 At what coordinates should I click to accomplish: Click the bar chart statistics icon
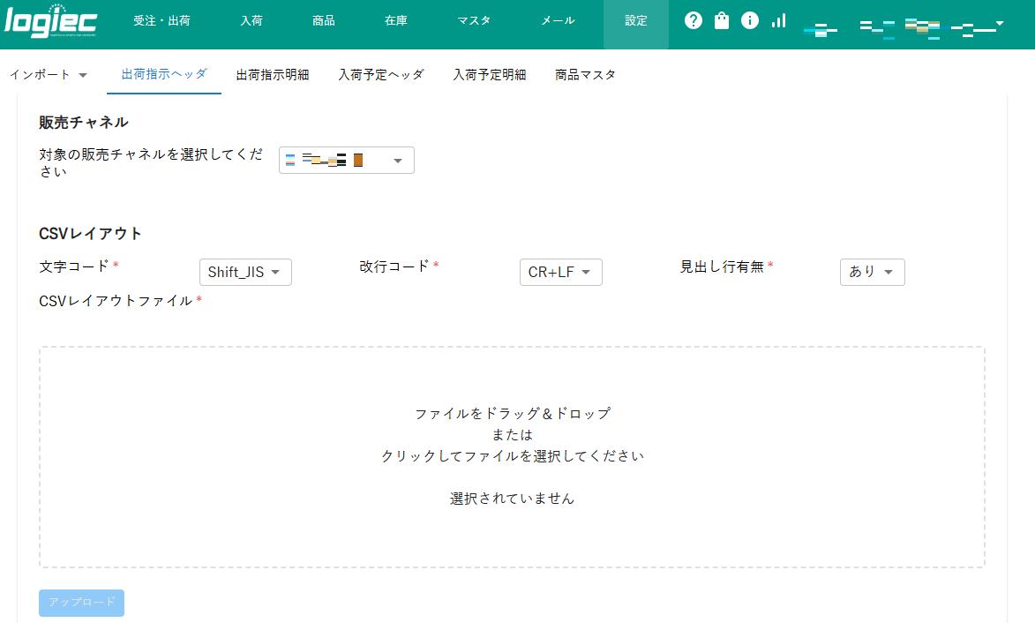coord(777,19)
